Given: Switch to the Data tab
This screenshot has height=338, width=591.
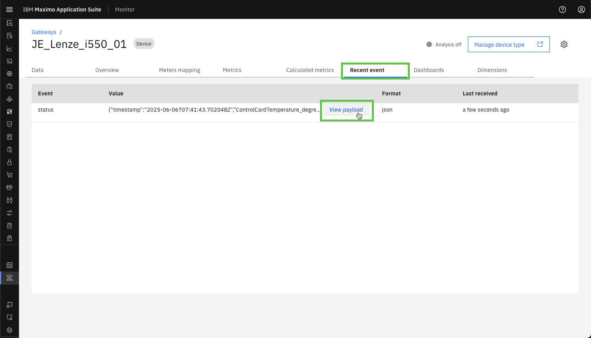Looking at the screenshot, I should (x=57, y=70).
